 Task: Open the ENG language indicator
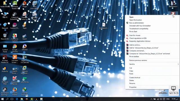pos(168,99)
